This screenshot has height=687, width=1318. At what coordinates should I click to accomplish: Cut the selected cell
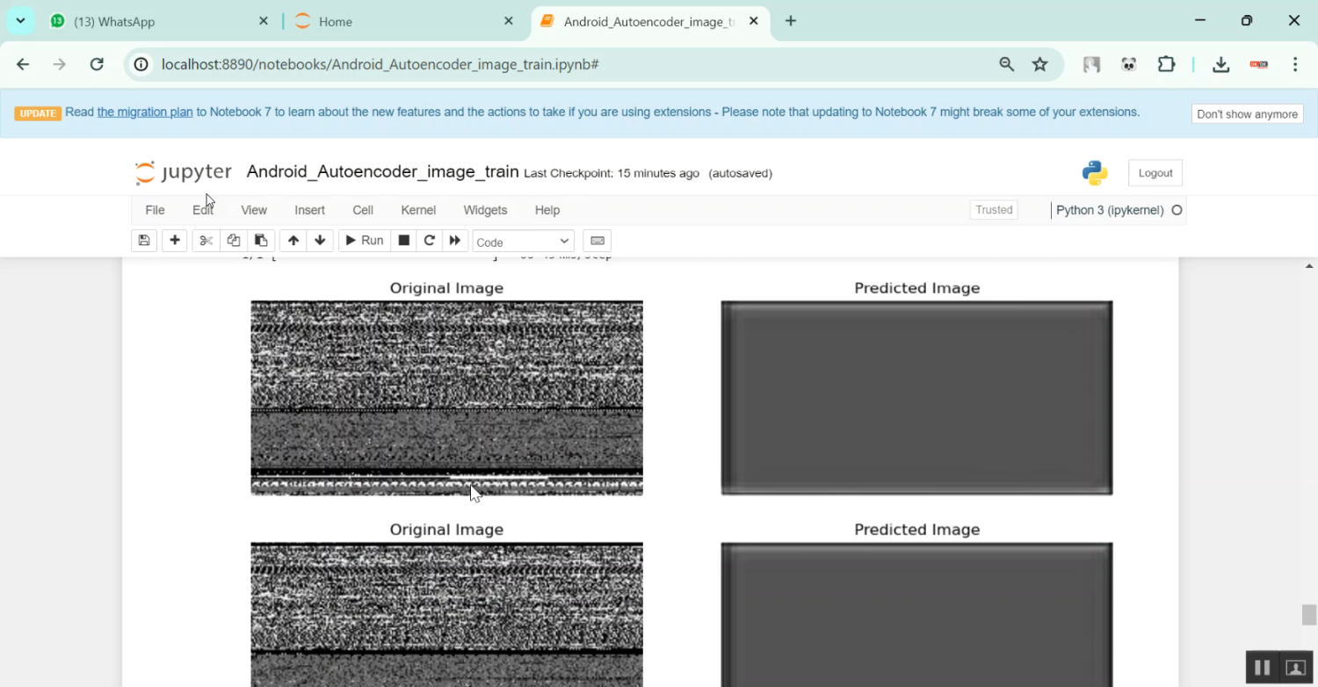206,240
